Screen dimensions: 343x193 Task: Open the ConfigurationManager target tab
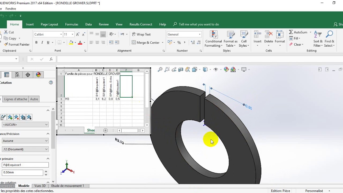pyautogui.click(x=28, y=75)
